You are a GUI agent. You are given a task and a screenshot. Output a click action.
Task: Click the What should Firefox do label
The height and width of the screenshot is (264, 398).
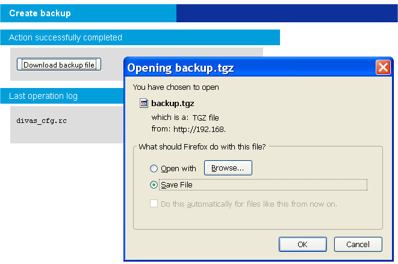pos(202,146)
